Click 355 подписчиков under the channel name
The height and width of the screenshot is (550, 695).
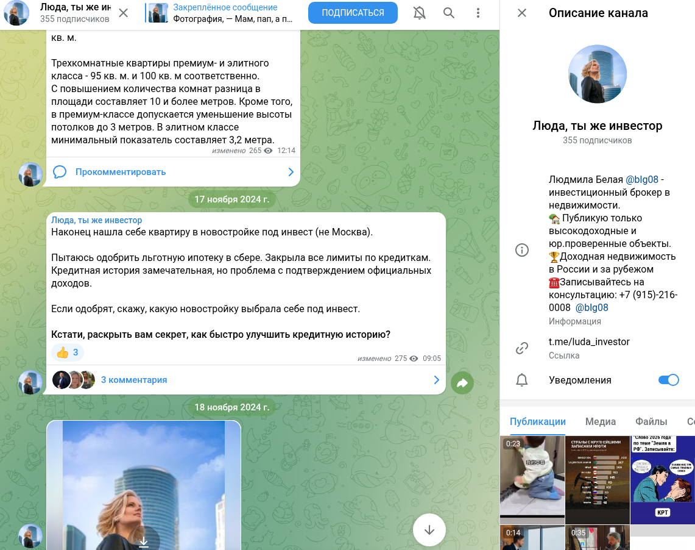tap(597, 141)
